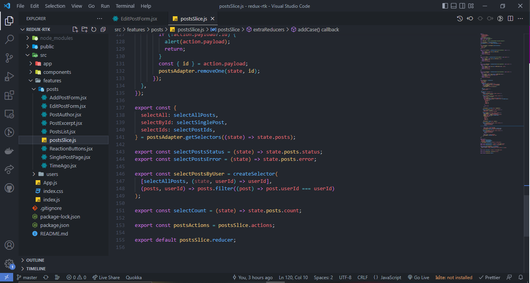This screenshot has width=530, height=283.
Task: Open the Extensions view
Action: [x=9, y=95]
